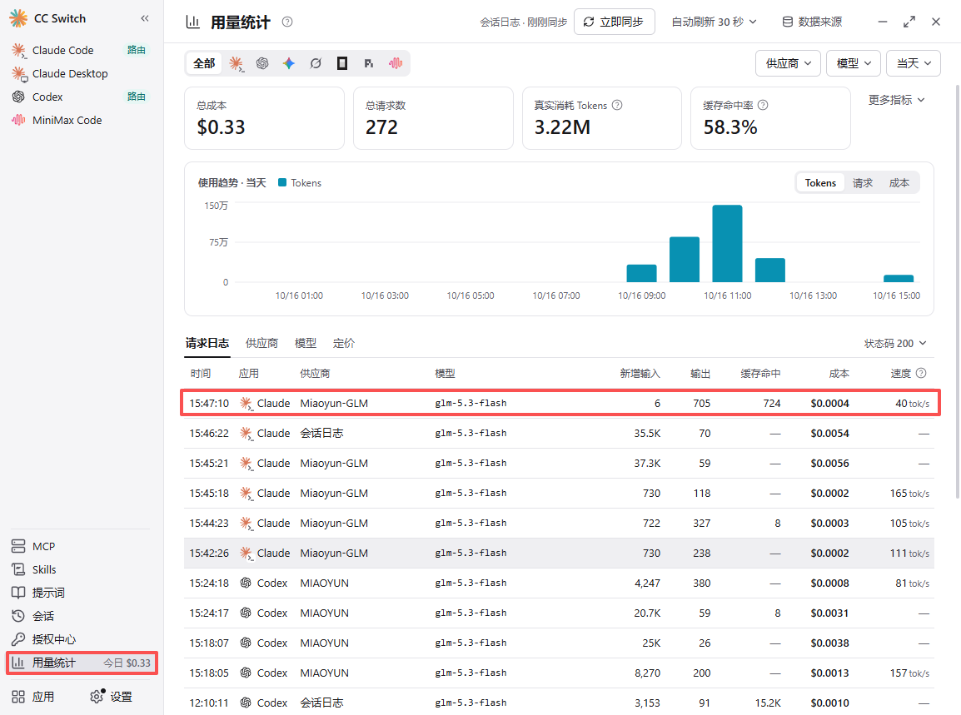Viewport: 961px width, 715px height.
Task: Filter usage by MiniMax waveform icon
Action: pos(396,63)
